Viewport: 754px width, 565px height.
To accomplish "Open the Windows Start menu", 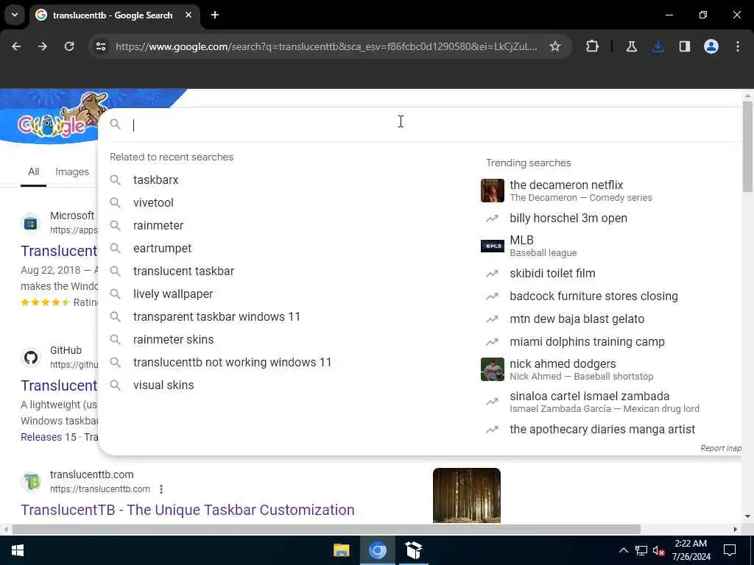I will (18, 550).
